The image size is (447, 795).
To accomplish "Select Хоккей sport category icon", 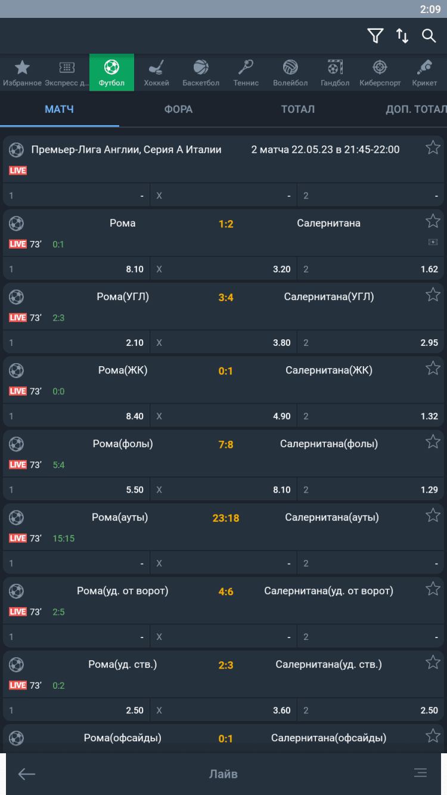I will 156,73.
